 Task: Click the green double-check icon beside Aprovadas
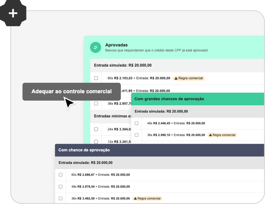click(x=96, y=47)
